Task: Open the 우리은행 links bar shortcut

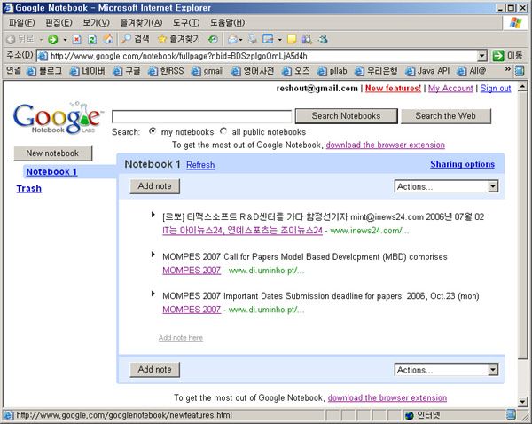Action: click(x=376, y=71)
